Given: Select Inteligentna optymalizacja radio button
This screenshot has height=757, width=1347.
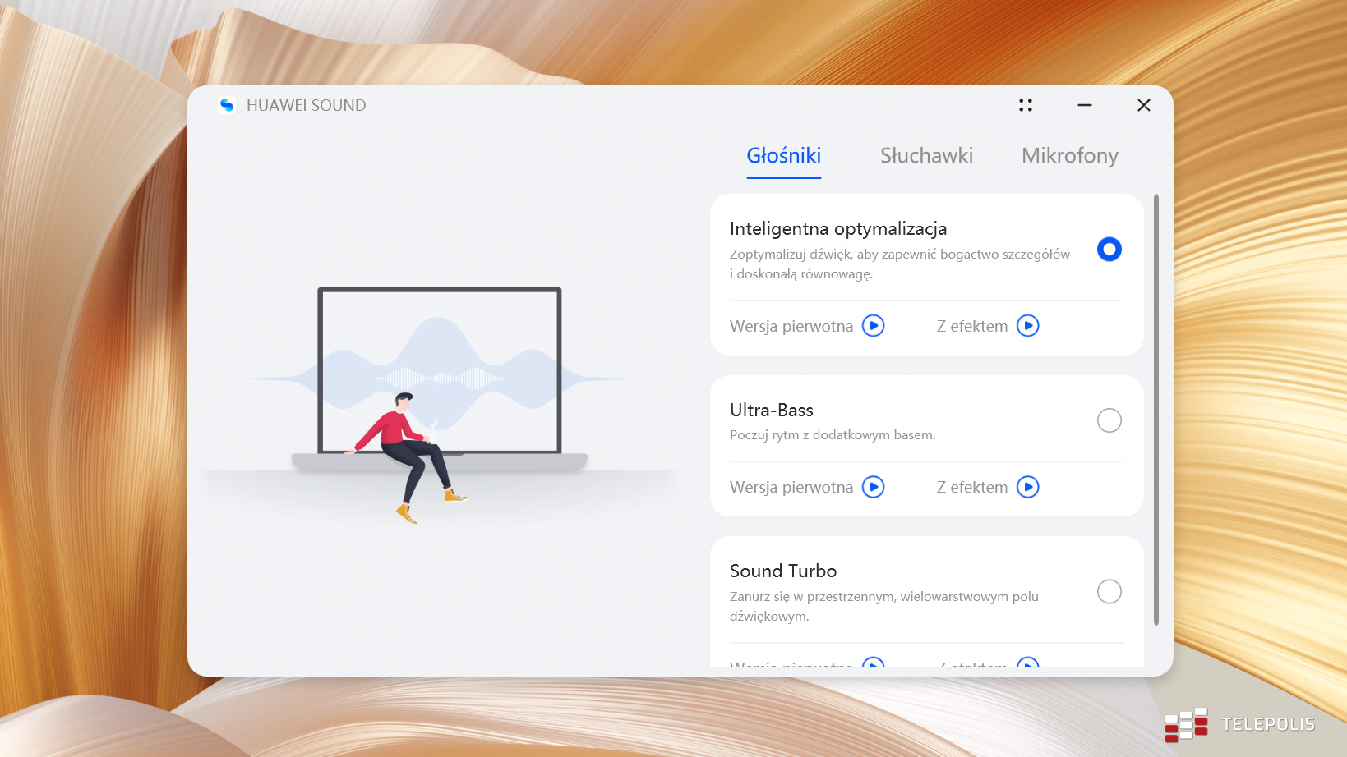Looking at the screenshot, I should 1109,250.
